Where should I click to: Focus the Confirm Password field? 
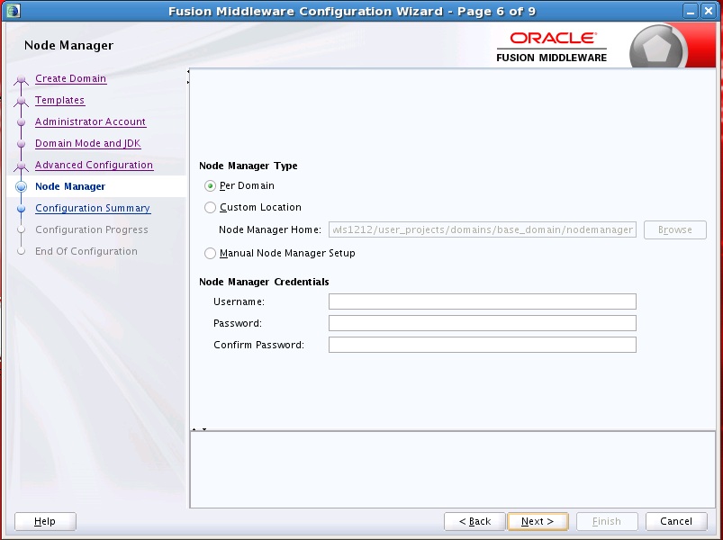(483, 345)
